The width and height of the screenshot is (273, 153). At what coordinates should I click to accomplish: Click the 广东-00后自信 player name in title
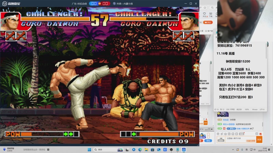(79, 3)
